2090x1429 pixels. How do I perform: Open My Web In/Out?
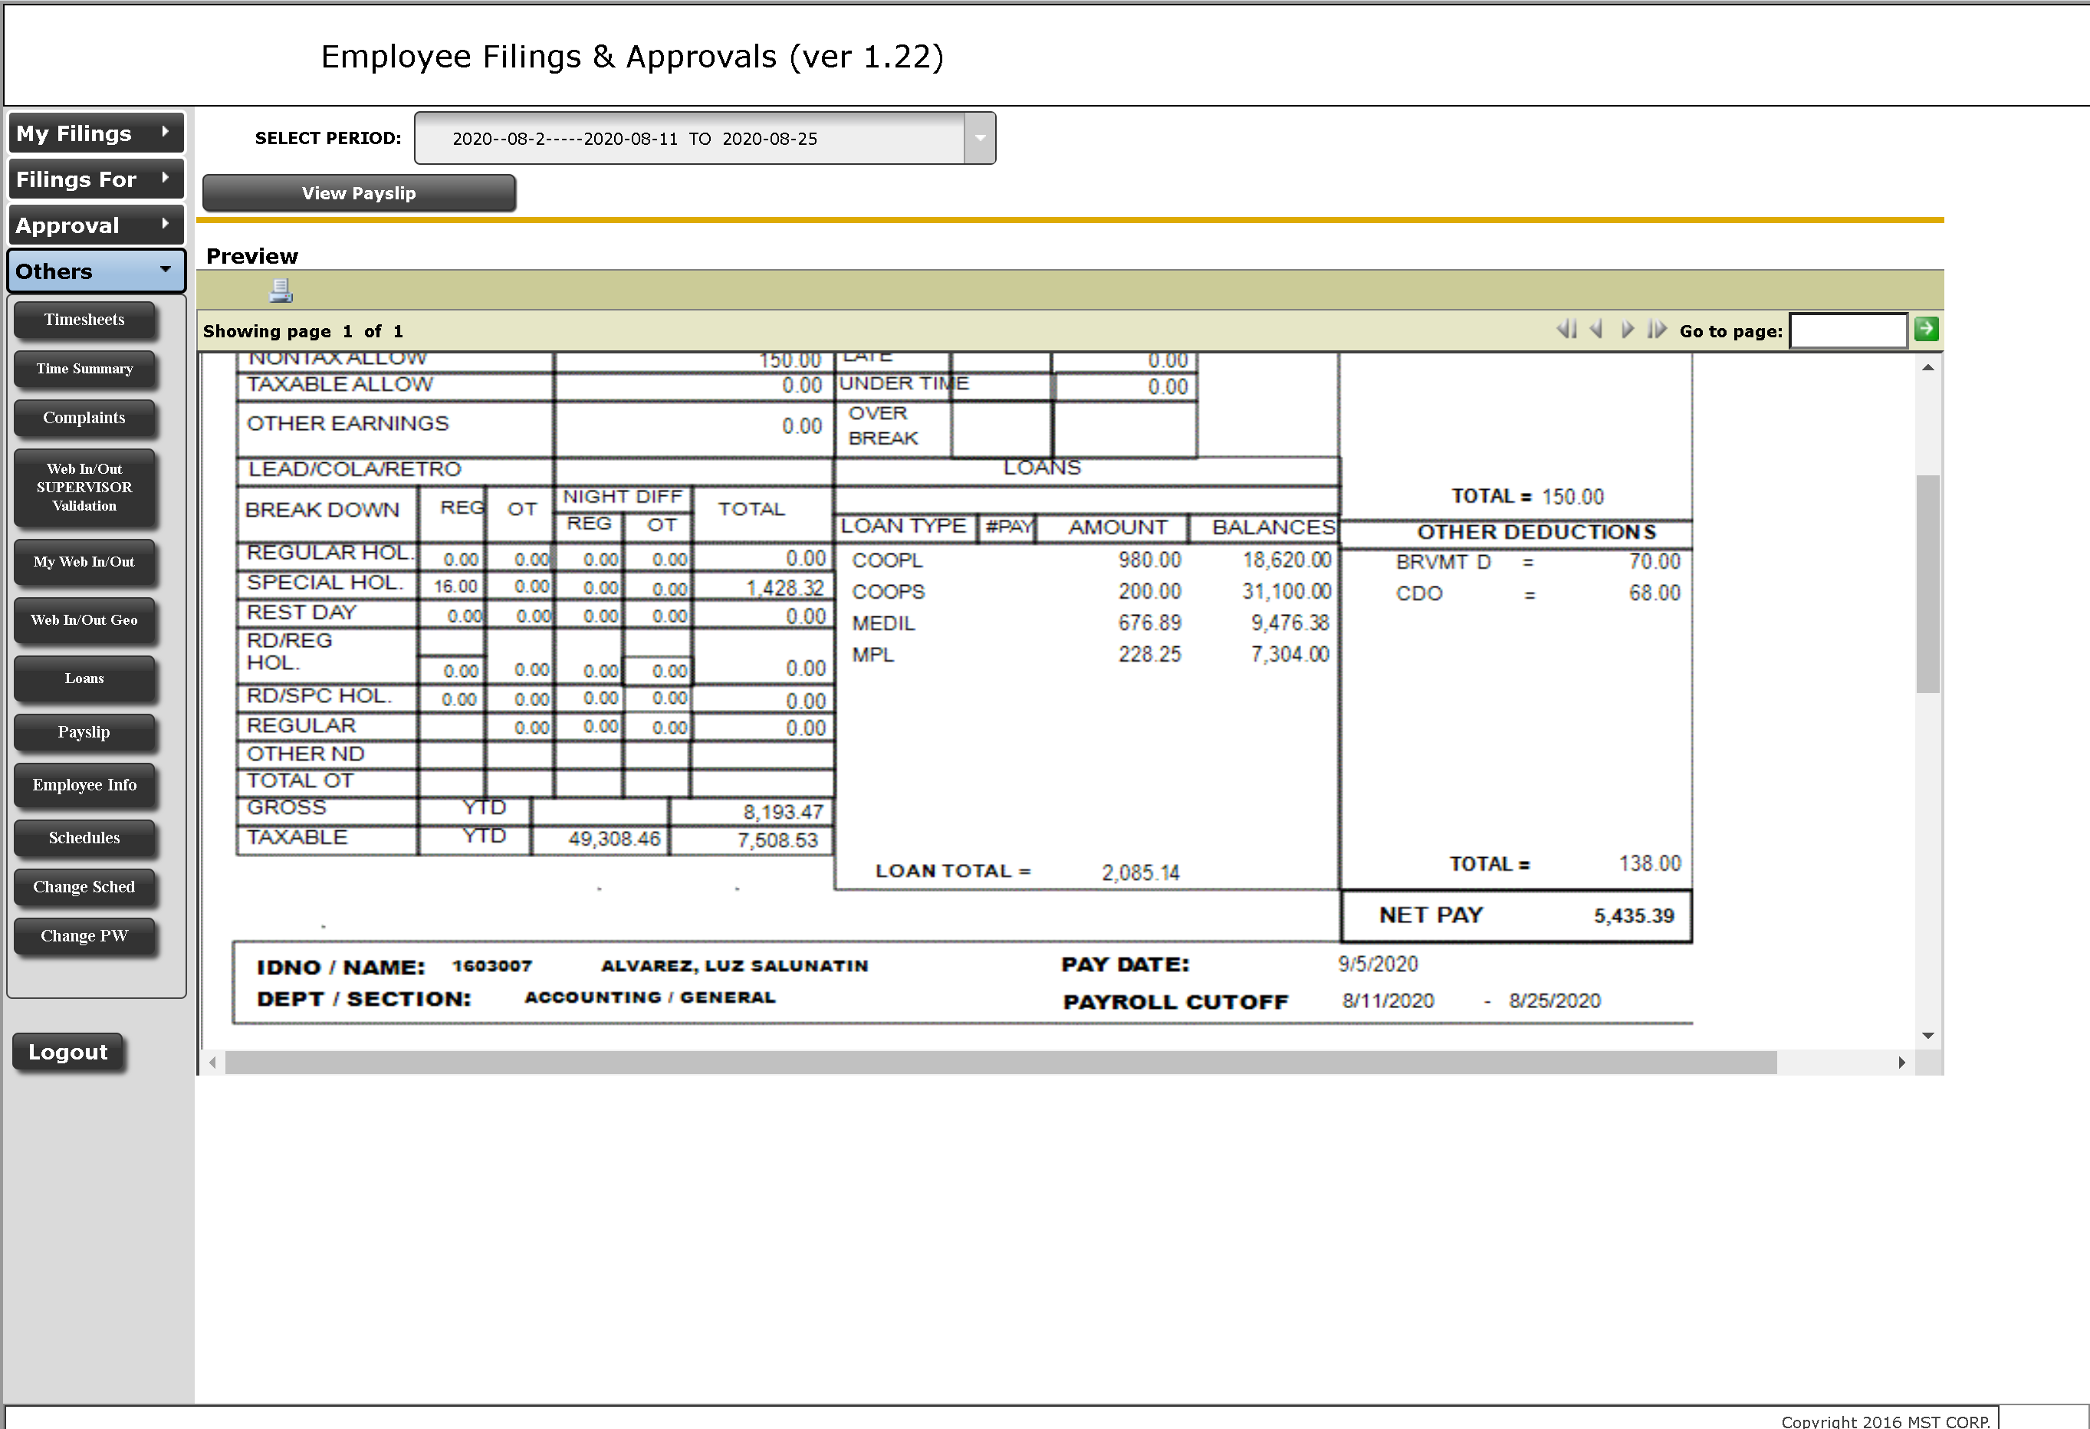pos(84,562)
